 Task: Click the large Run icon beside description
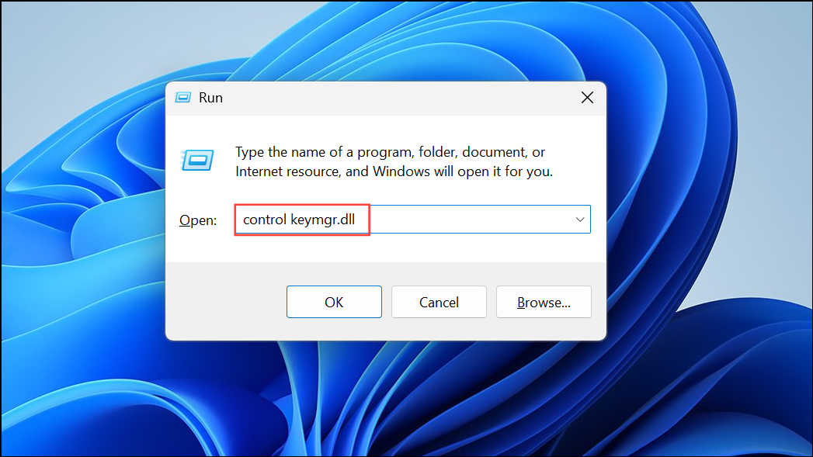[197, 160]
